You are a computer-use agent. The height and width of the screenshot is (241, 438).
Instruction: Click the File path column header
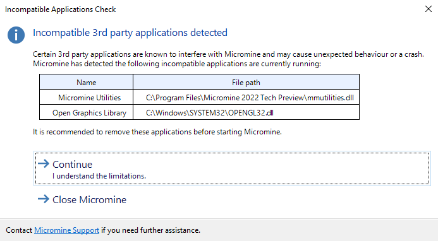246,82
